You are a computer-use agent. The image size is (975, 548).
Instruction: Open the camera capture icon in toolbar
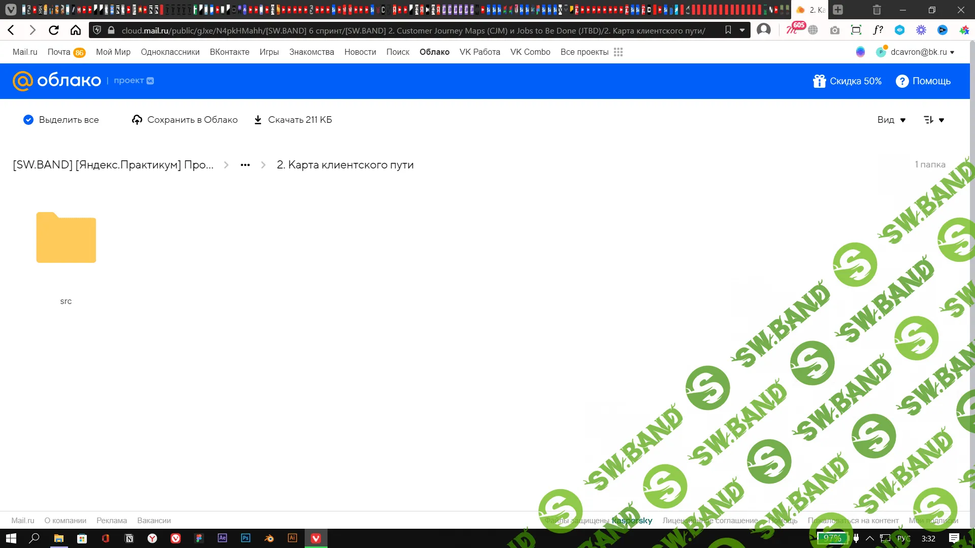(x=834, y=30)
